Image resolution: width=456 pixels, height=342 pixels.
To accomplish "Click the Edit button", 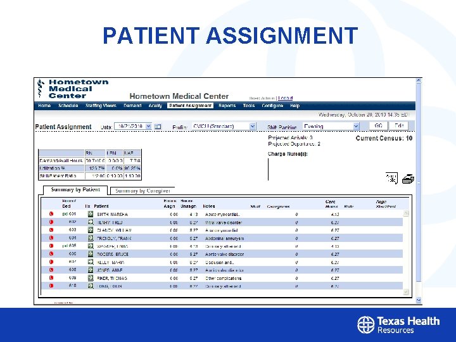I will tap(399, 125).
